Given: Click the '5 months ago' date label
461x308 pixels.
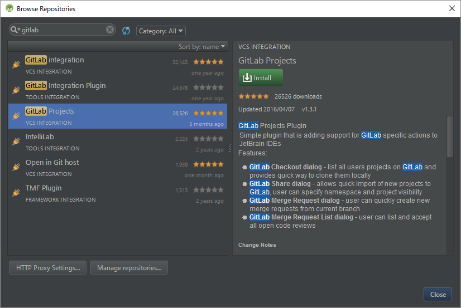Looking at the screenshot, I should (207, 124).
